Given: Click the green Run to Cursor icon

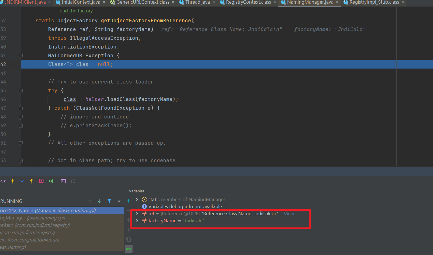Looking at the screenshot, I should pos(51,181).
